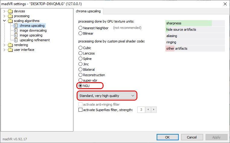Click the scaling algorithms folder icon

[x=11, y=21]
